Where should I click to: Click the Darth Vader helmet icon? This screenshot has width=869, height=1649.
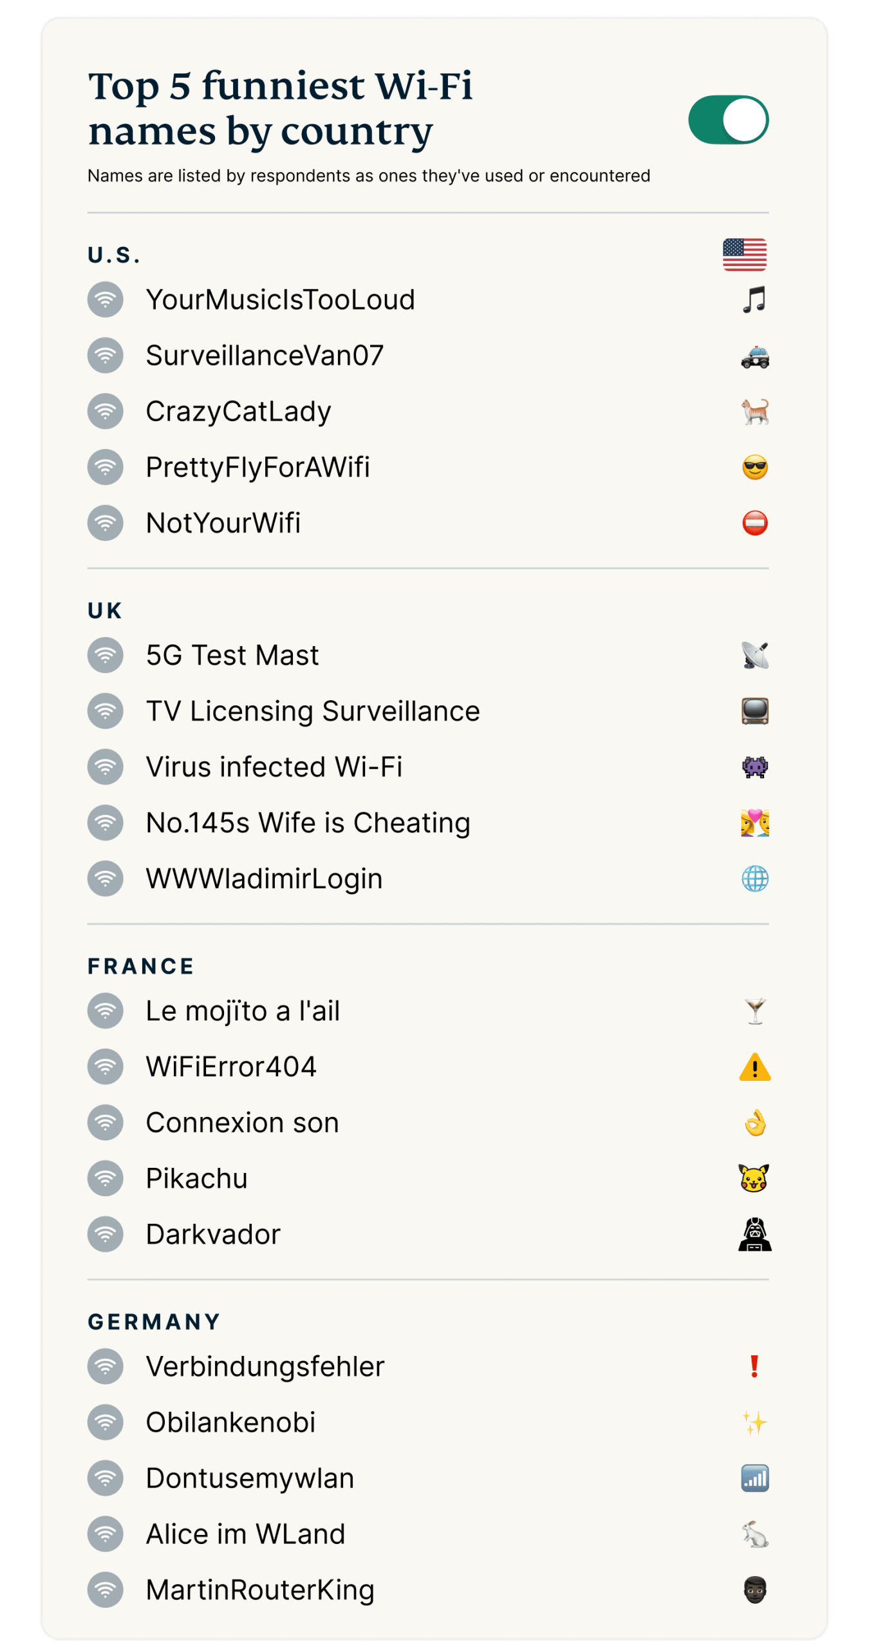754,1234
